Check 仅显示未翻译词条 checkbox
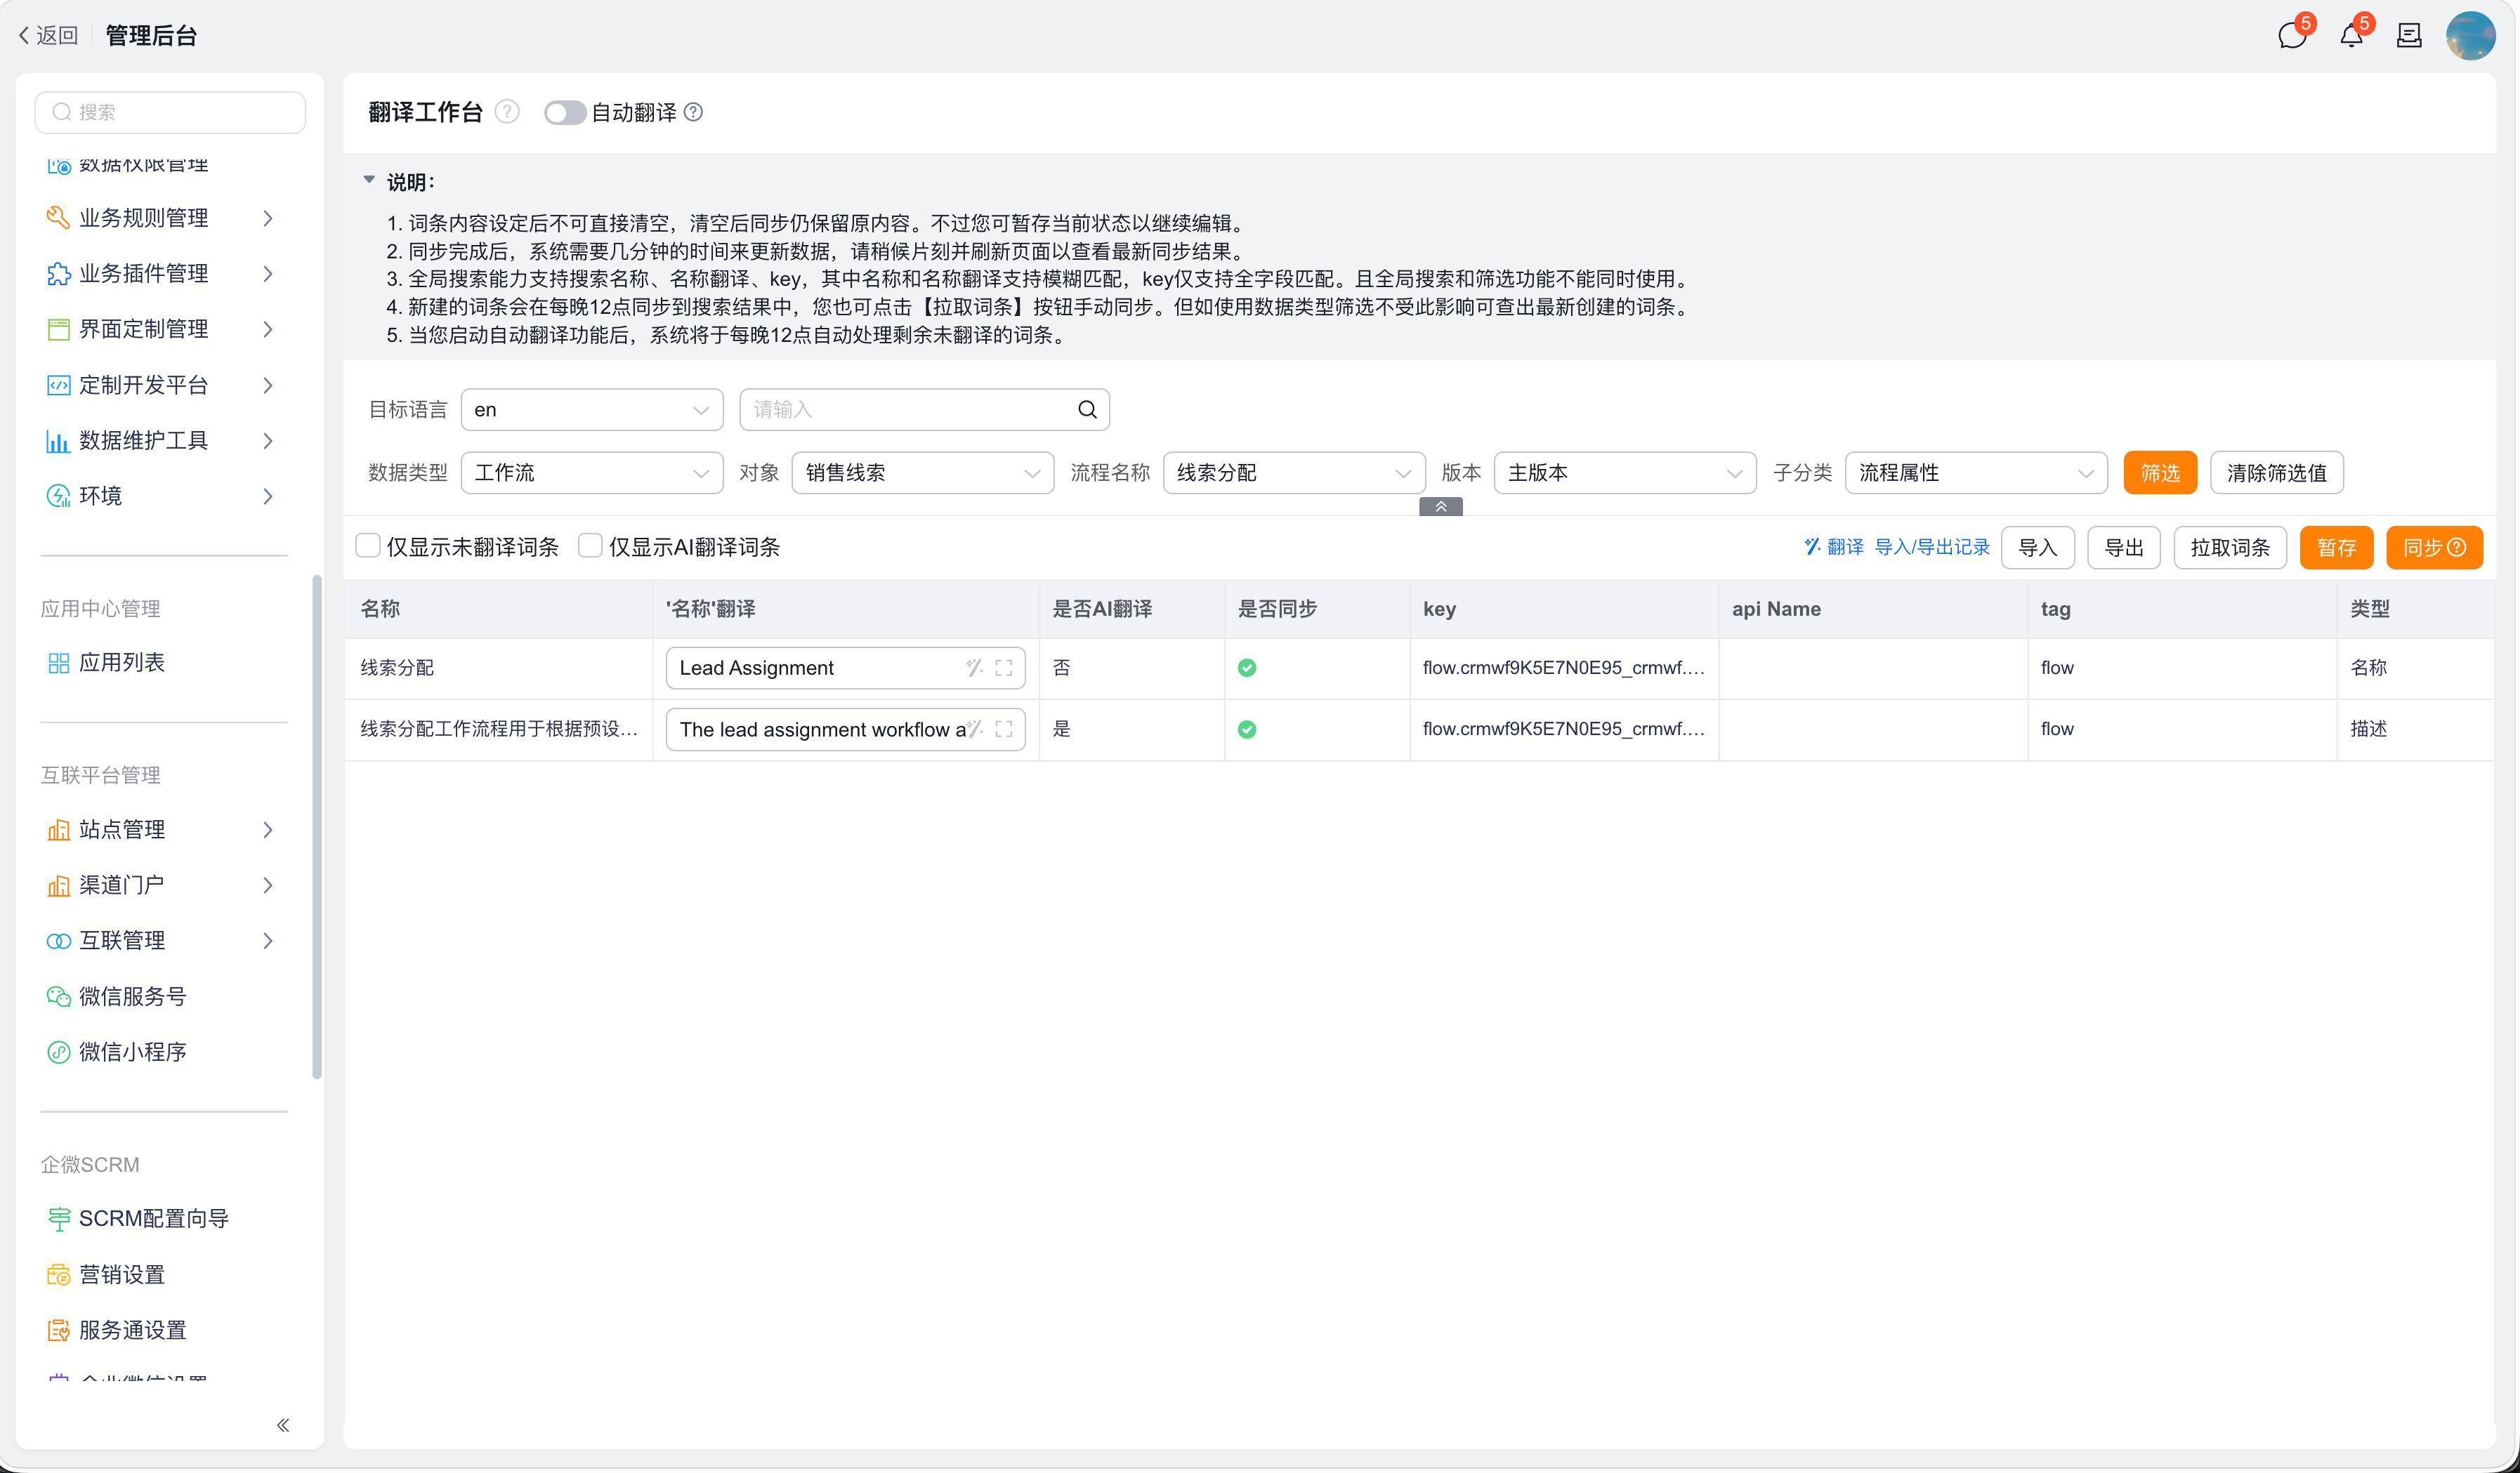Viewport: 2520px width, 1473px height. click(368, 546)
